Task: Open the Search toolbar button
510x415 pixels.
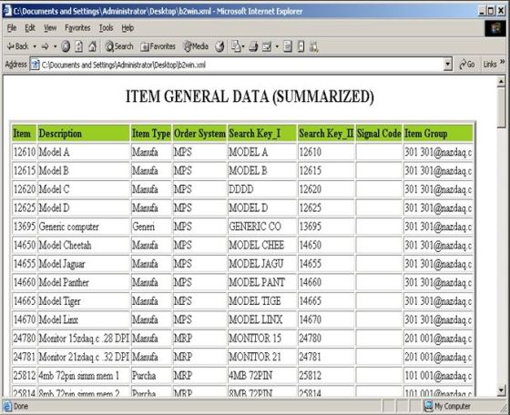Action: [119, 46]
